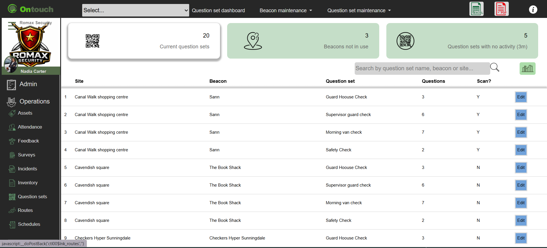Open the info icon in the top bar
547x248 pixels.
click(533, 10)
